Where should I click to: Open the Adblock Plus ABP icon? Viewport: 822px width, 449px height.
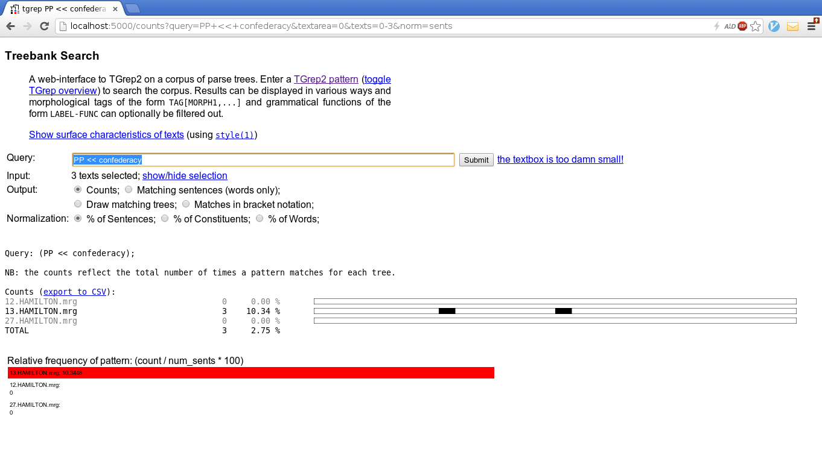742,26
